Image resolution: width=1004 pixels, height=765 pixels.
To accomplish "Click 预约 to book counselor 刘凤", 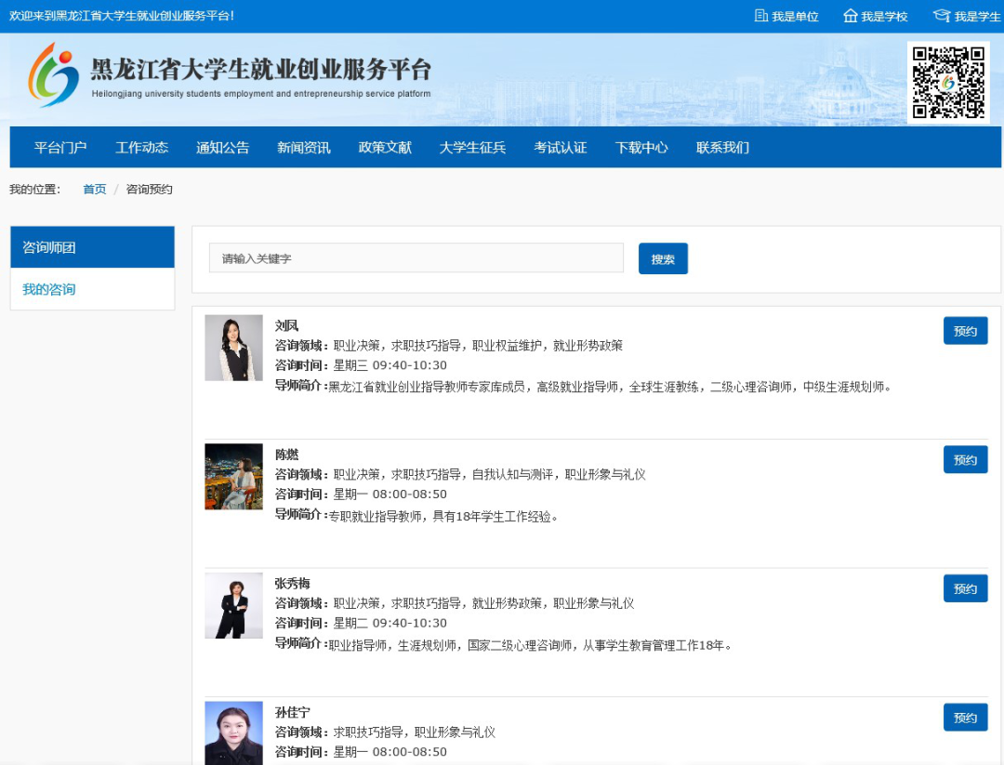I will point(965,329).
